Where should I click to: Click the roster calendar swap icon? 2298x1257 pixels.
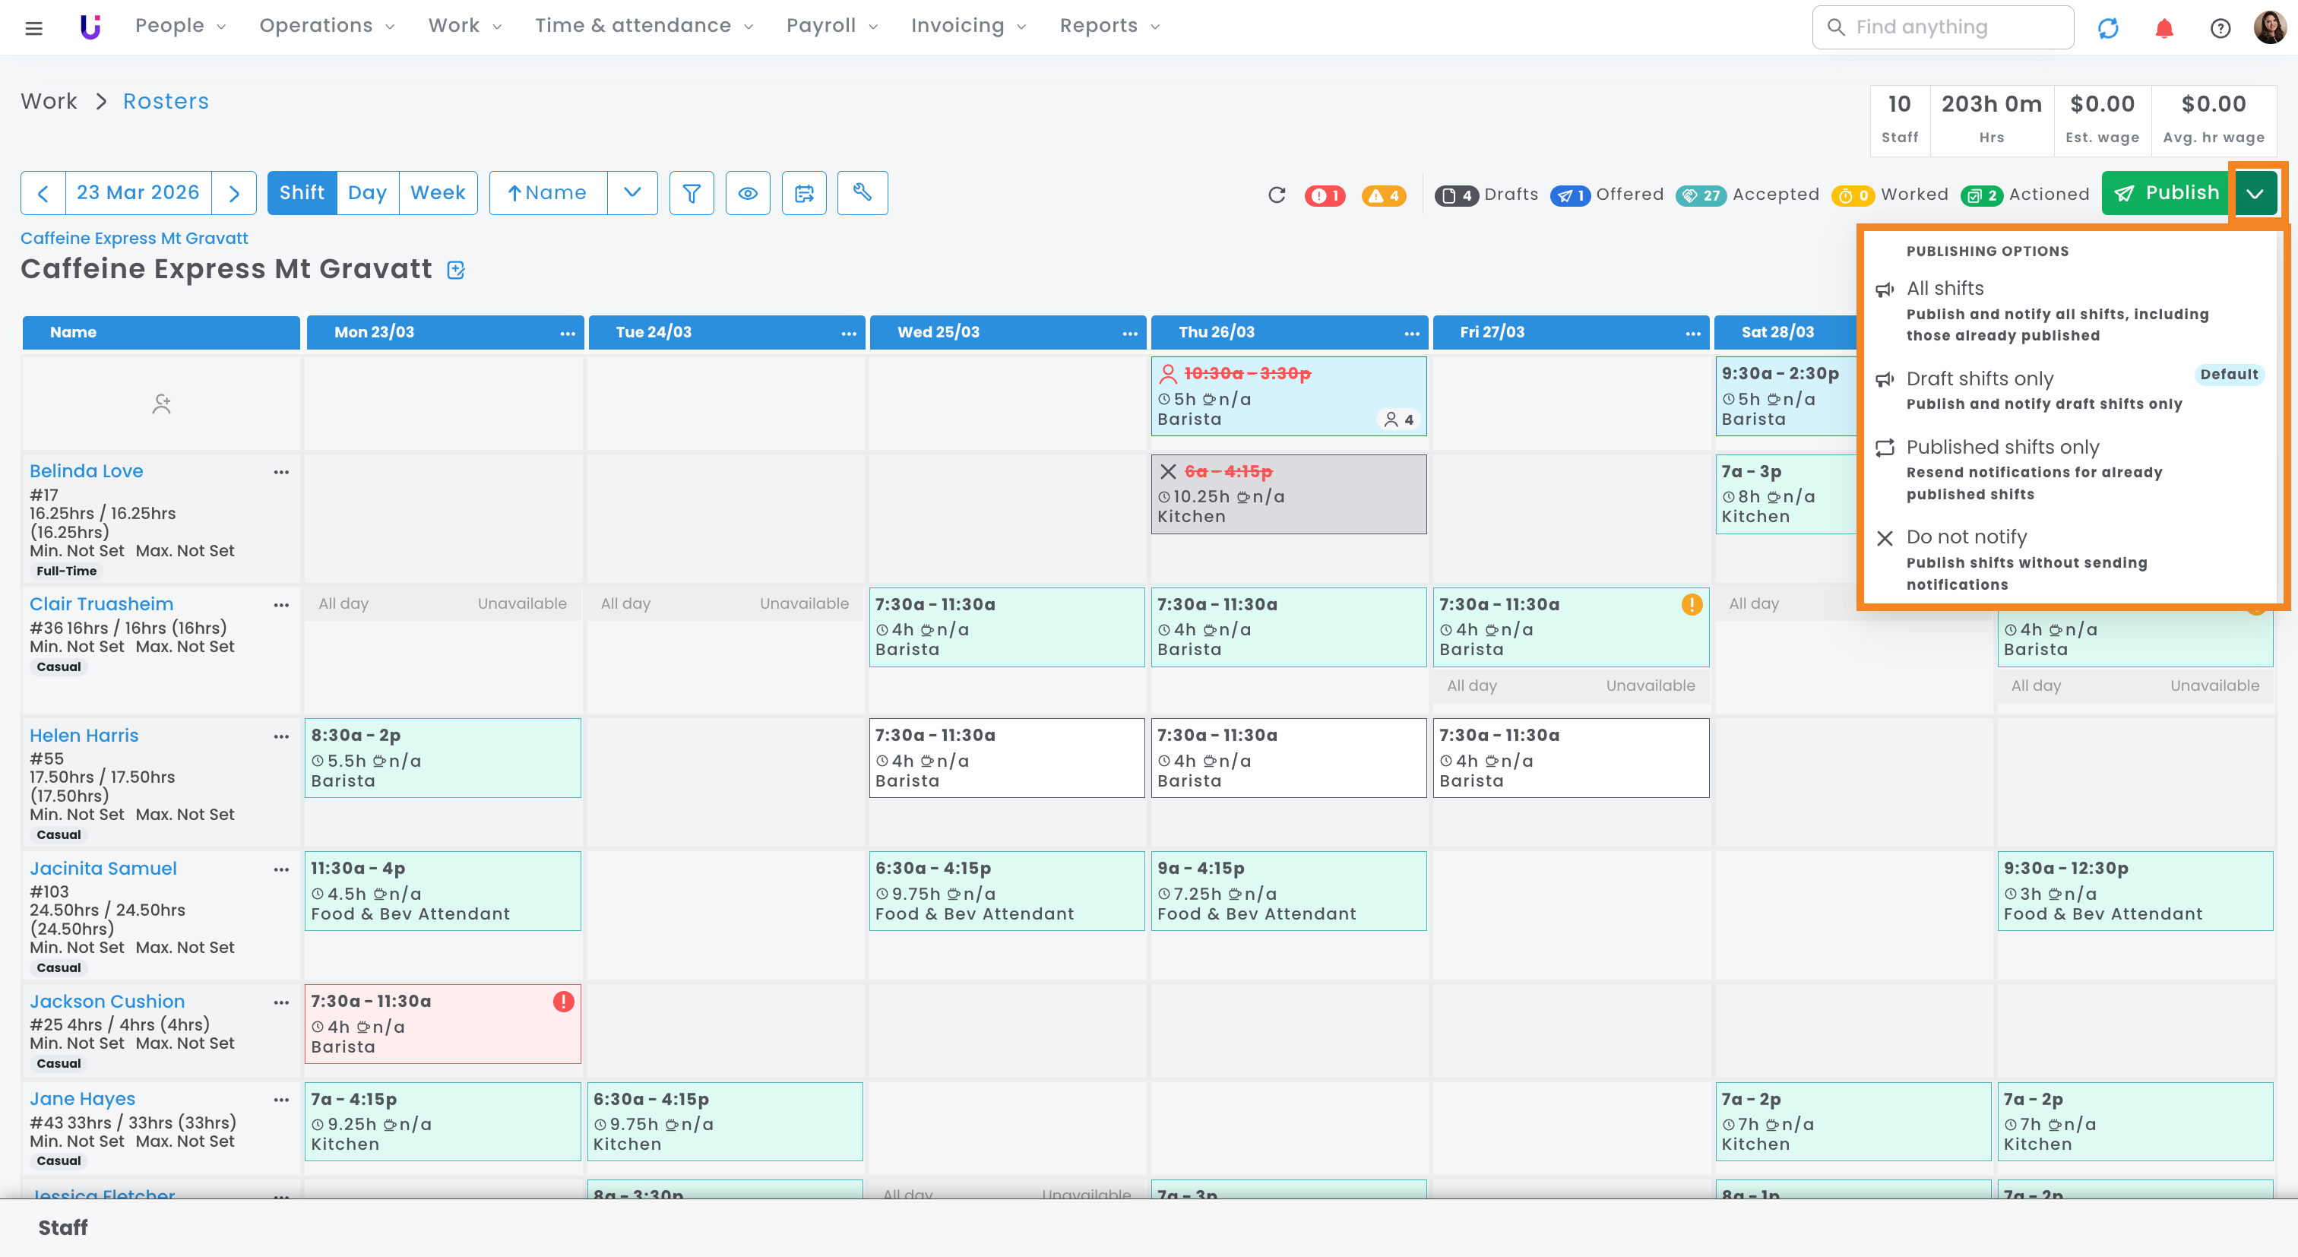(804, 193)
